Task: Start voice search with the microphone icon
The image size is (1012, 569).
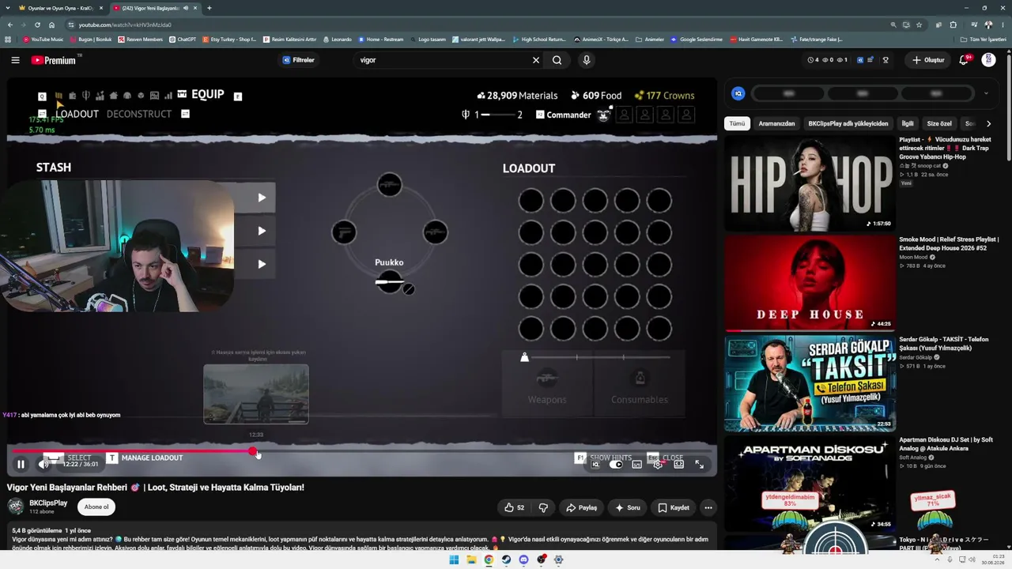Action: coord(586,60)
